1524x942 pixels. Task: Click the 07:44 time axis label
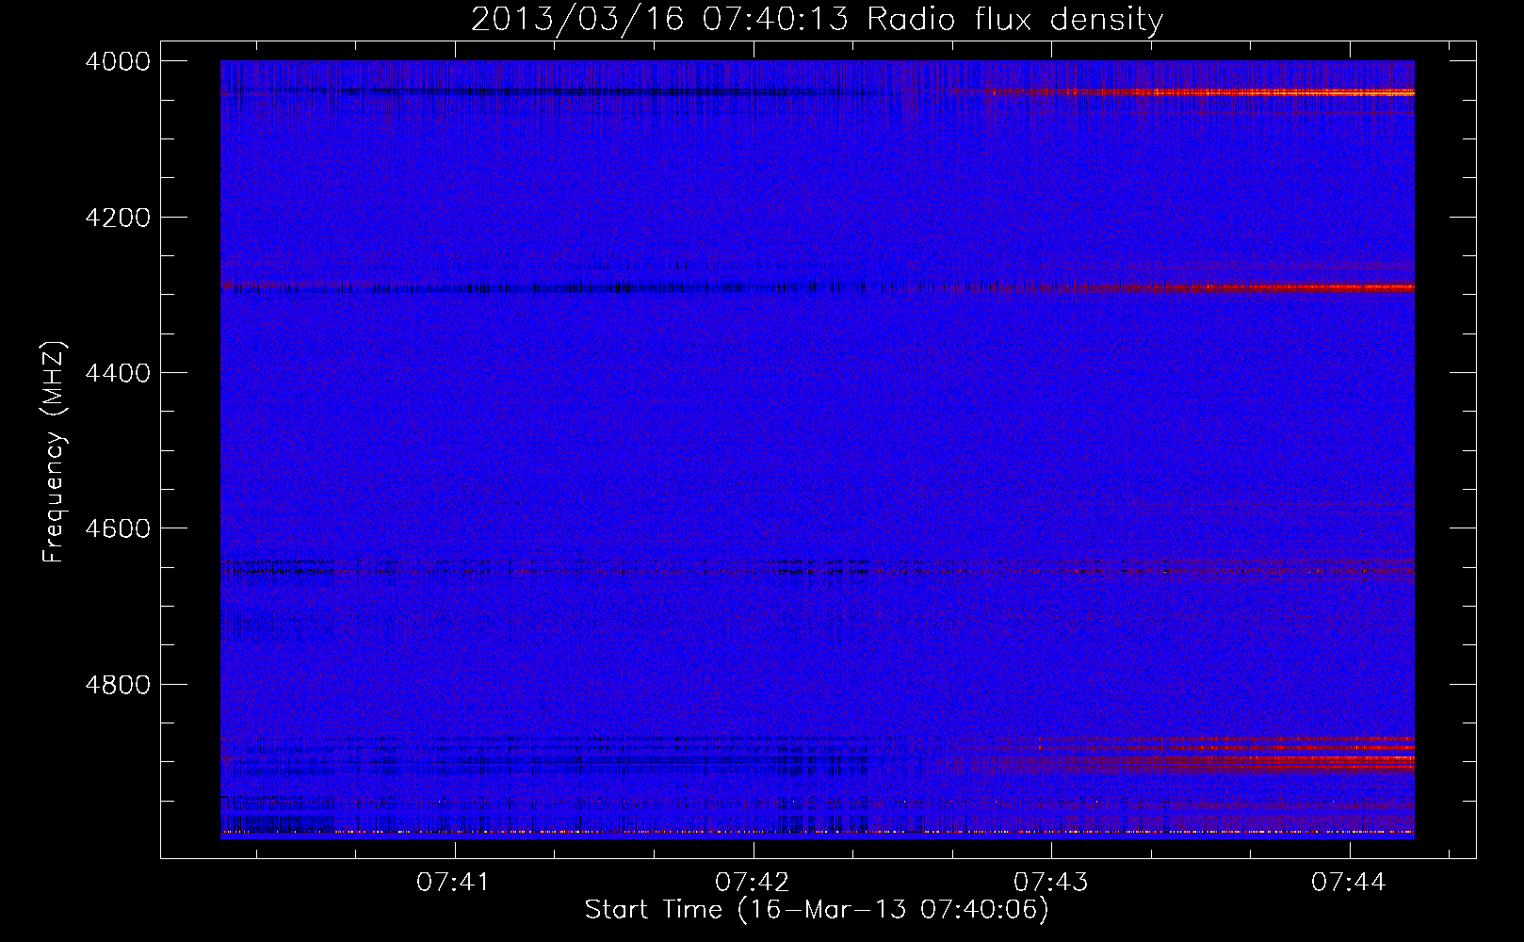coord(1349,882)
